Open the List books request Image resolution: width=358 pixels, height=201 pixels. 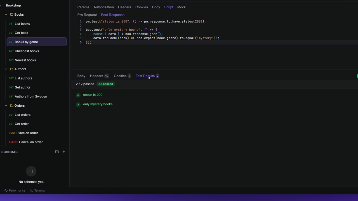point(37,24)
